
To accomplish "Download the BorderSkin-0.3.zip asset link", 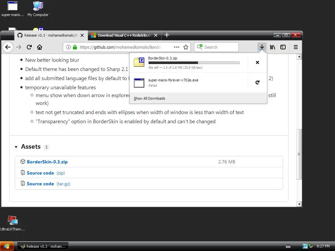I will coord(47,162).
